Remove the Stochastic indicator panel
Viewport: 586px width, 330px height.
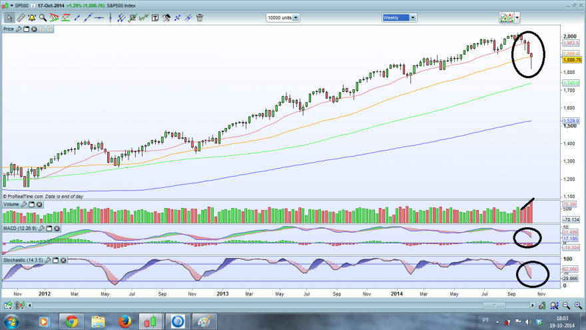pyautogui.click(x=63, y=260)
